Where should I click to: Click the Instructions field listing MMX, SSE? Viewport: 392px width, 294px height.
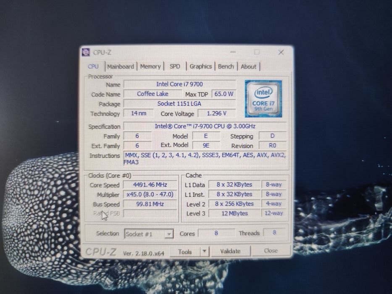coord(205,158)
